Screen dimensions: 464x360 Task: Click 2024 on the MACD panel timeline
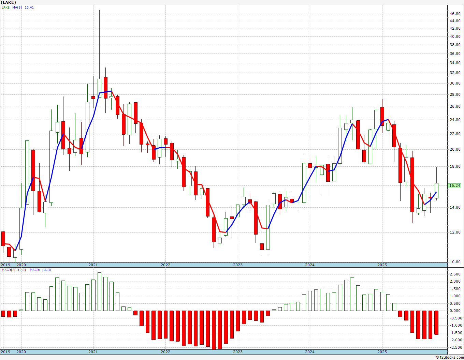(310, 352)
